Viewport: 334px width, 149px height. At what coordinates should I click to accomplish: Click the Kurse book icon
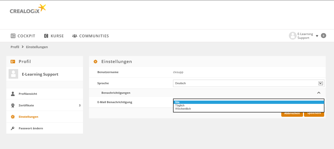(x=46, y=36)
